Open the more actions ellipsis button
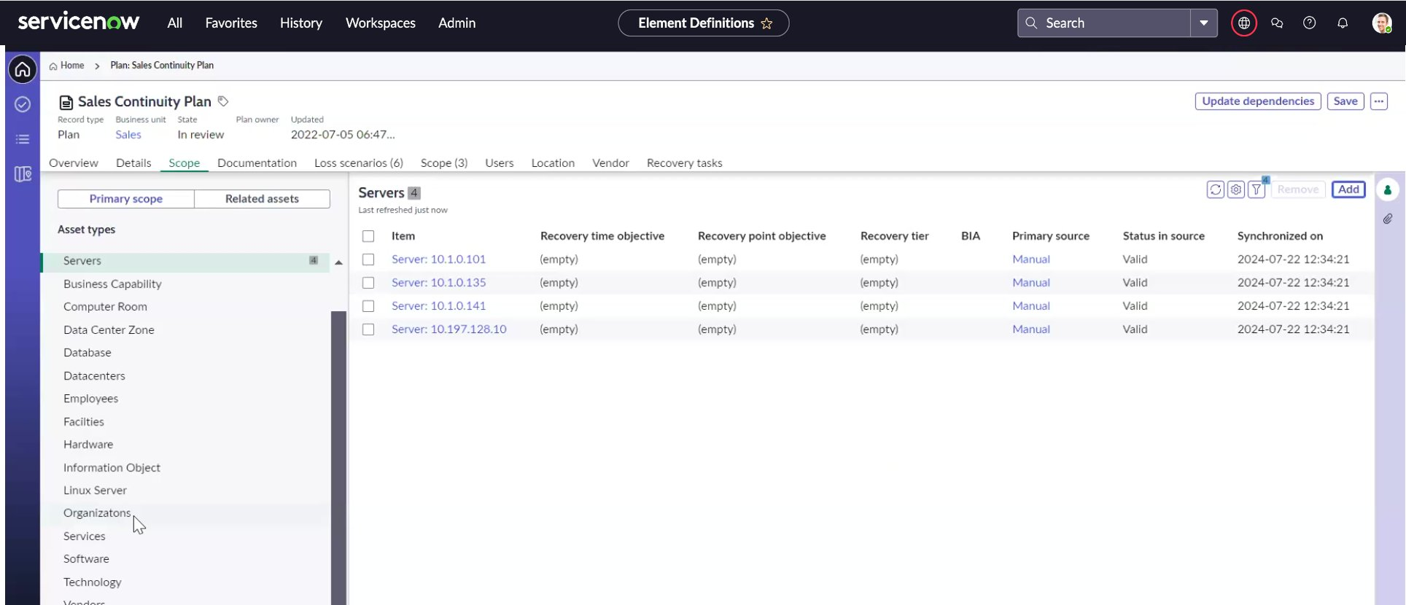The width and height of the screenshot is (1406, 605). (1379, 101)
